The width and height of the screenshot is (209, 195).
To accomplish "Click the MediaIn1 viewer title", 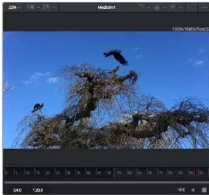I will point(106,7).
